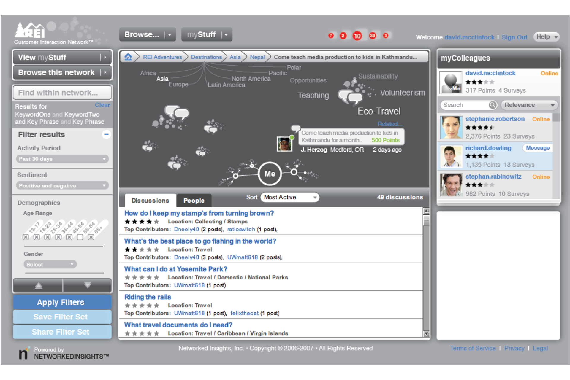Open Sentiment Positive and negative dropdown
This screenshot has width=570, height=380.
(62, 186)
